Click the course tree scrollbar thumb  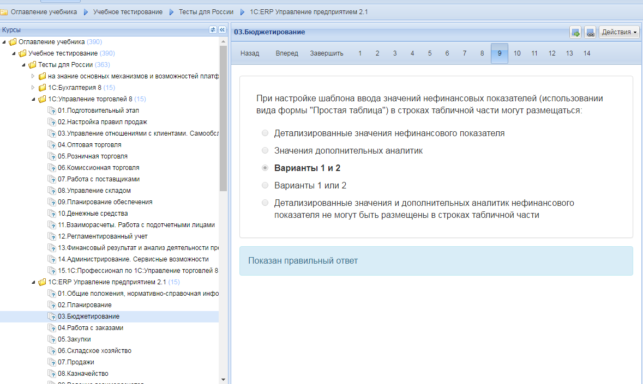223,118
